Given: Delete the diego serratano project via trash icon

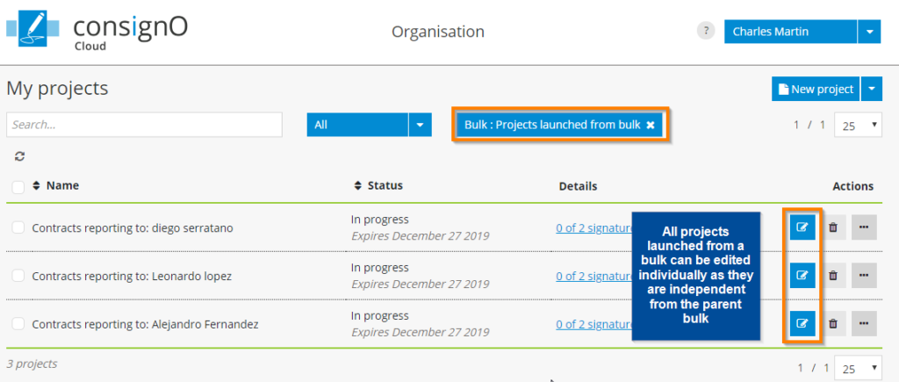Looking at the screenshot, I should (x=833, y=227).
